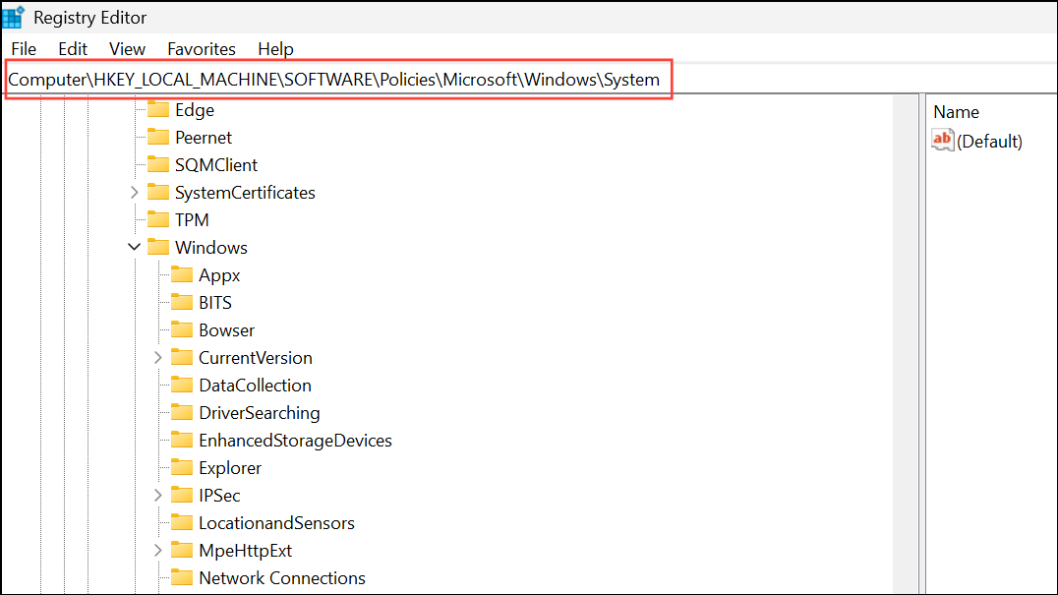Click the TPM folder icon
The height and width of the screenshot is (595, 1058).
coord(158,219)
